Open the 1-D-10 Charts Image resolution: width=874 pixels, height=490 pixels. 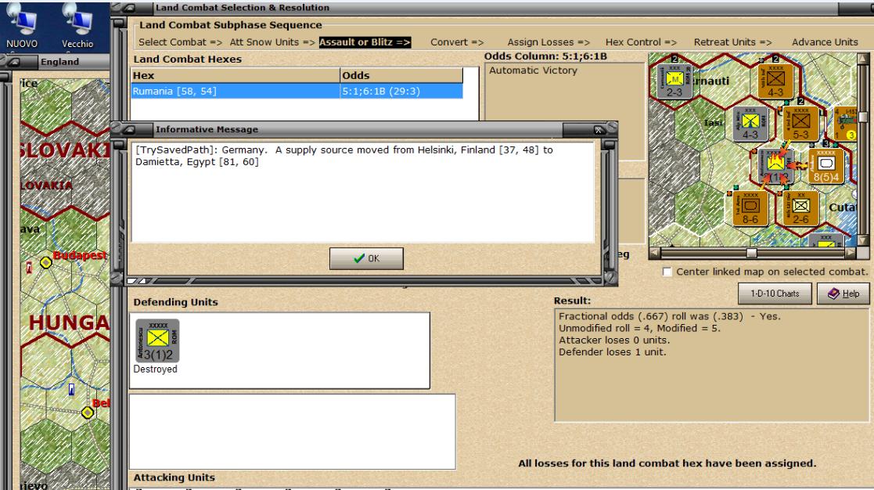(x=775, y=294)
